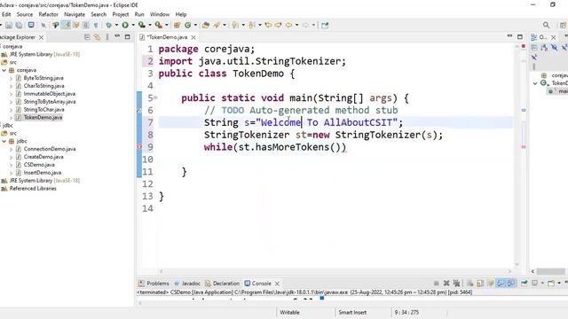Image resolution: width=568 pixels, height=319 pixels.
Task: Click the Open Perspective icon
Action: 563,25
